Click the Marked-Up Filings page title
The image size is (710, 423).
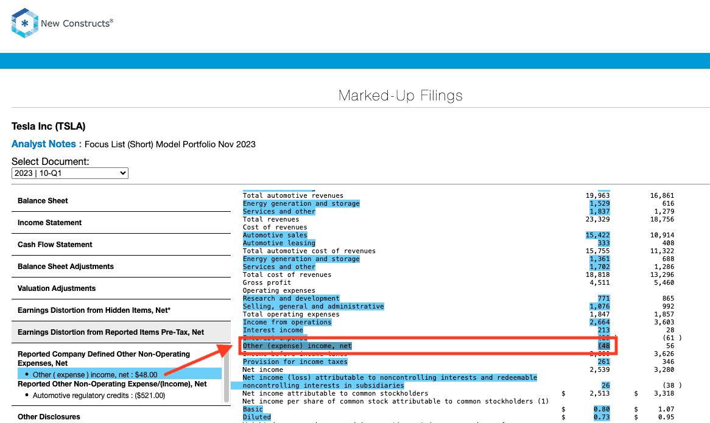(x=401, y=96)
